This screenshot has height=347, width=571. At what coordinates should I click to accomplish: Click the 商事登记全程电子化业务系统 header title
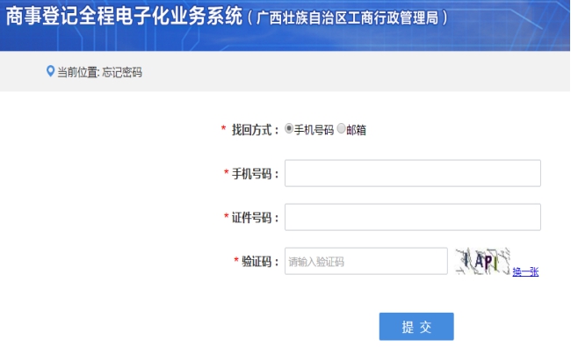tap(124, 17)
